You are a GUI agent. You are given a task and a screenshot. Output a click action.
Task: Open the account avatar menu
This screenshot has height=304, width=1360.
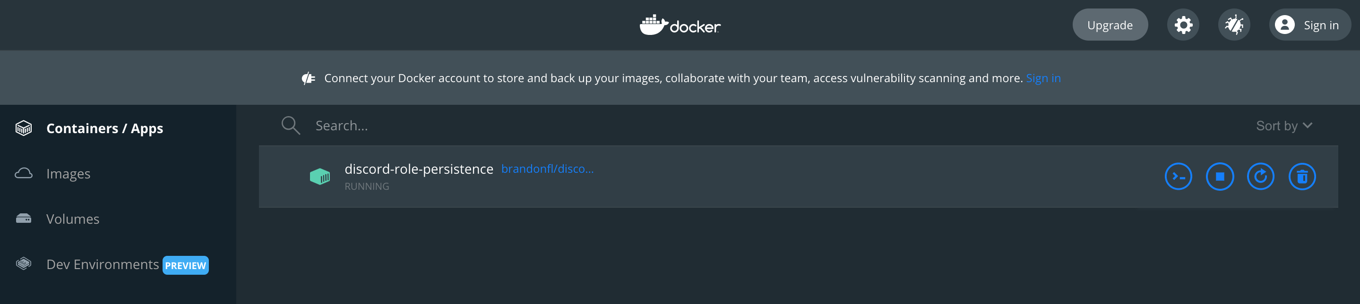click(x=1285, y=24)
